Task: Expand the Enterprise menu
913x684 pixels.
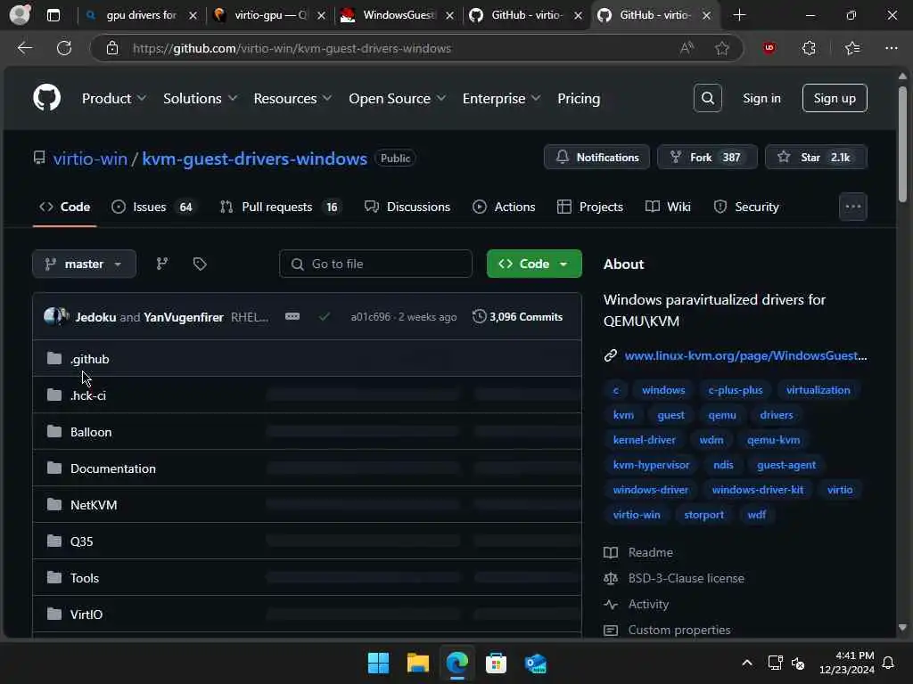Action: tap(501, 98)
